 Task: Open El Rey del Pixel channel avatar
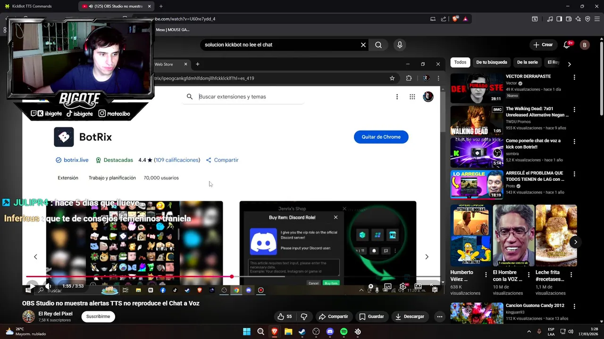point(28,316)
